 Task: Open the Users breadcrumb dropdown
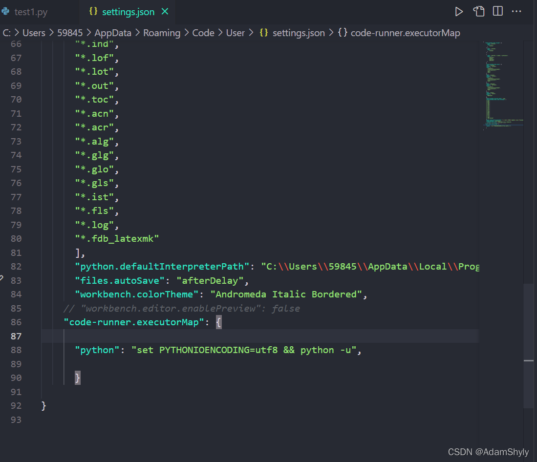point(34,33)
